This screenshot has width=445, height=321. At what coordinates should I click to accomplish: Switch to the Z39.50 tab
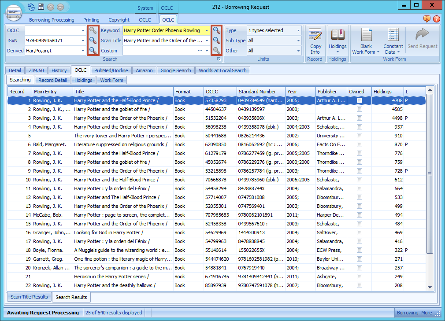tap(36, 70)
